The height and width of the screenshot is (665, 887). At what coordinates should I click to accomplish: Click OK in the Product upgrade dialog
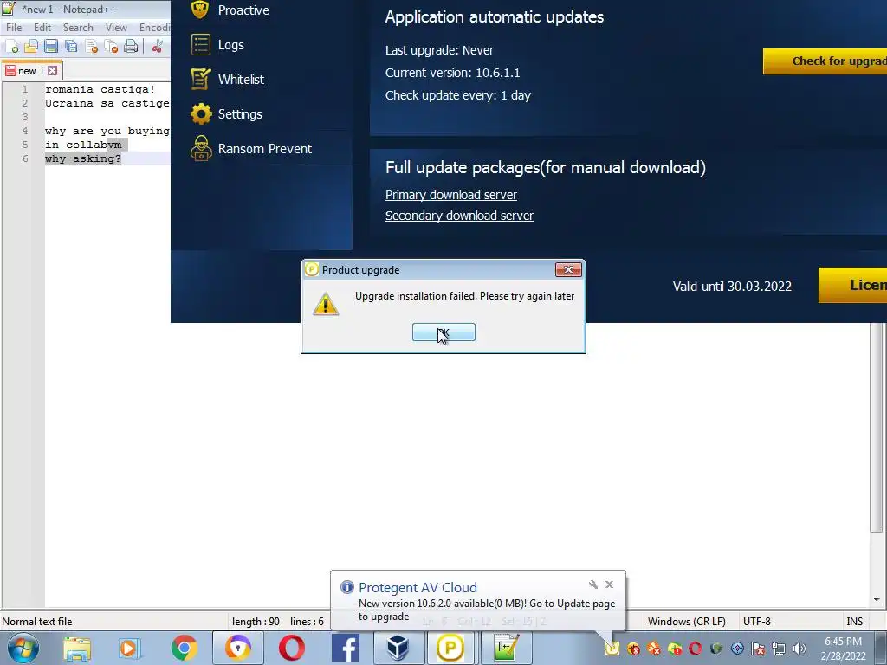[x=443, y=332]
